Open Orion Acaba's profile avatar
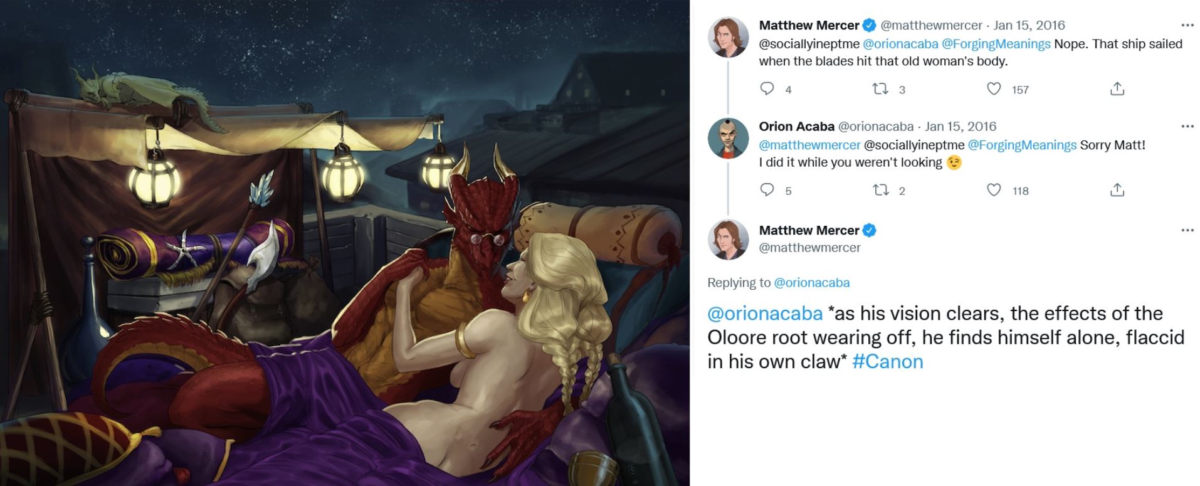This screenshot has width=1200, height=486. click(x=728, y=139)
